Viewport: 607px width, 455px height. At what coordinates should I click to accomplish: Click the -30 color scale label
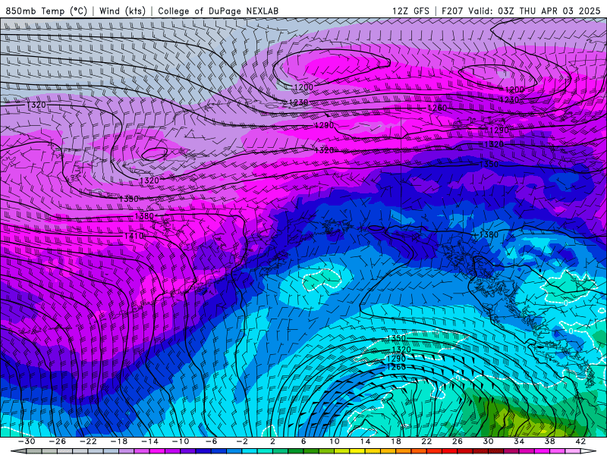[27, 441]
